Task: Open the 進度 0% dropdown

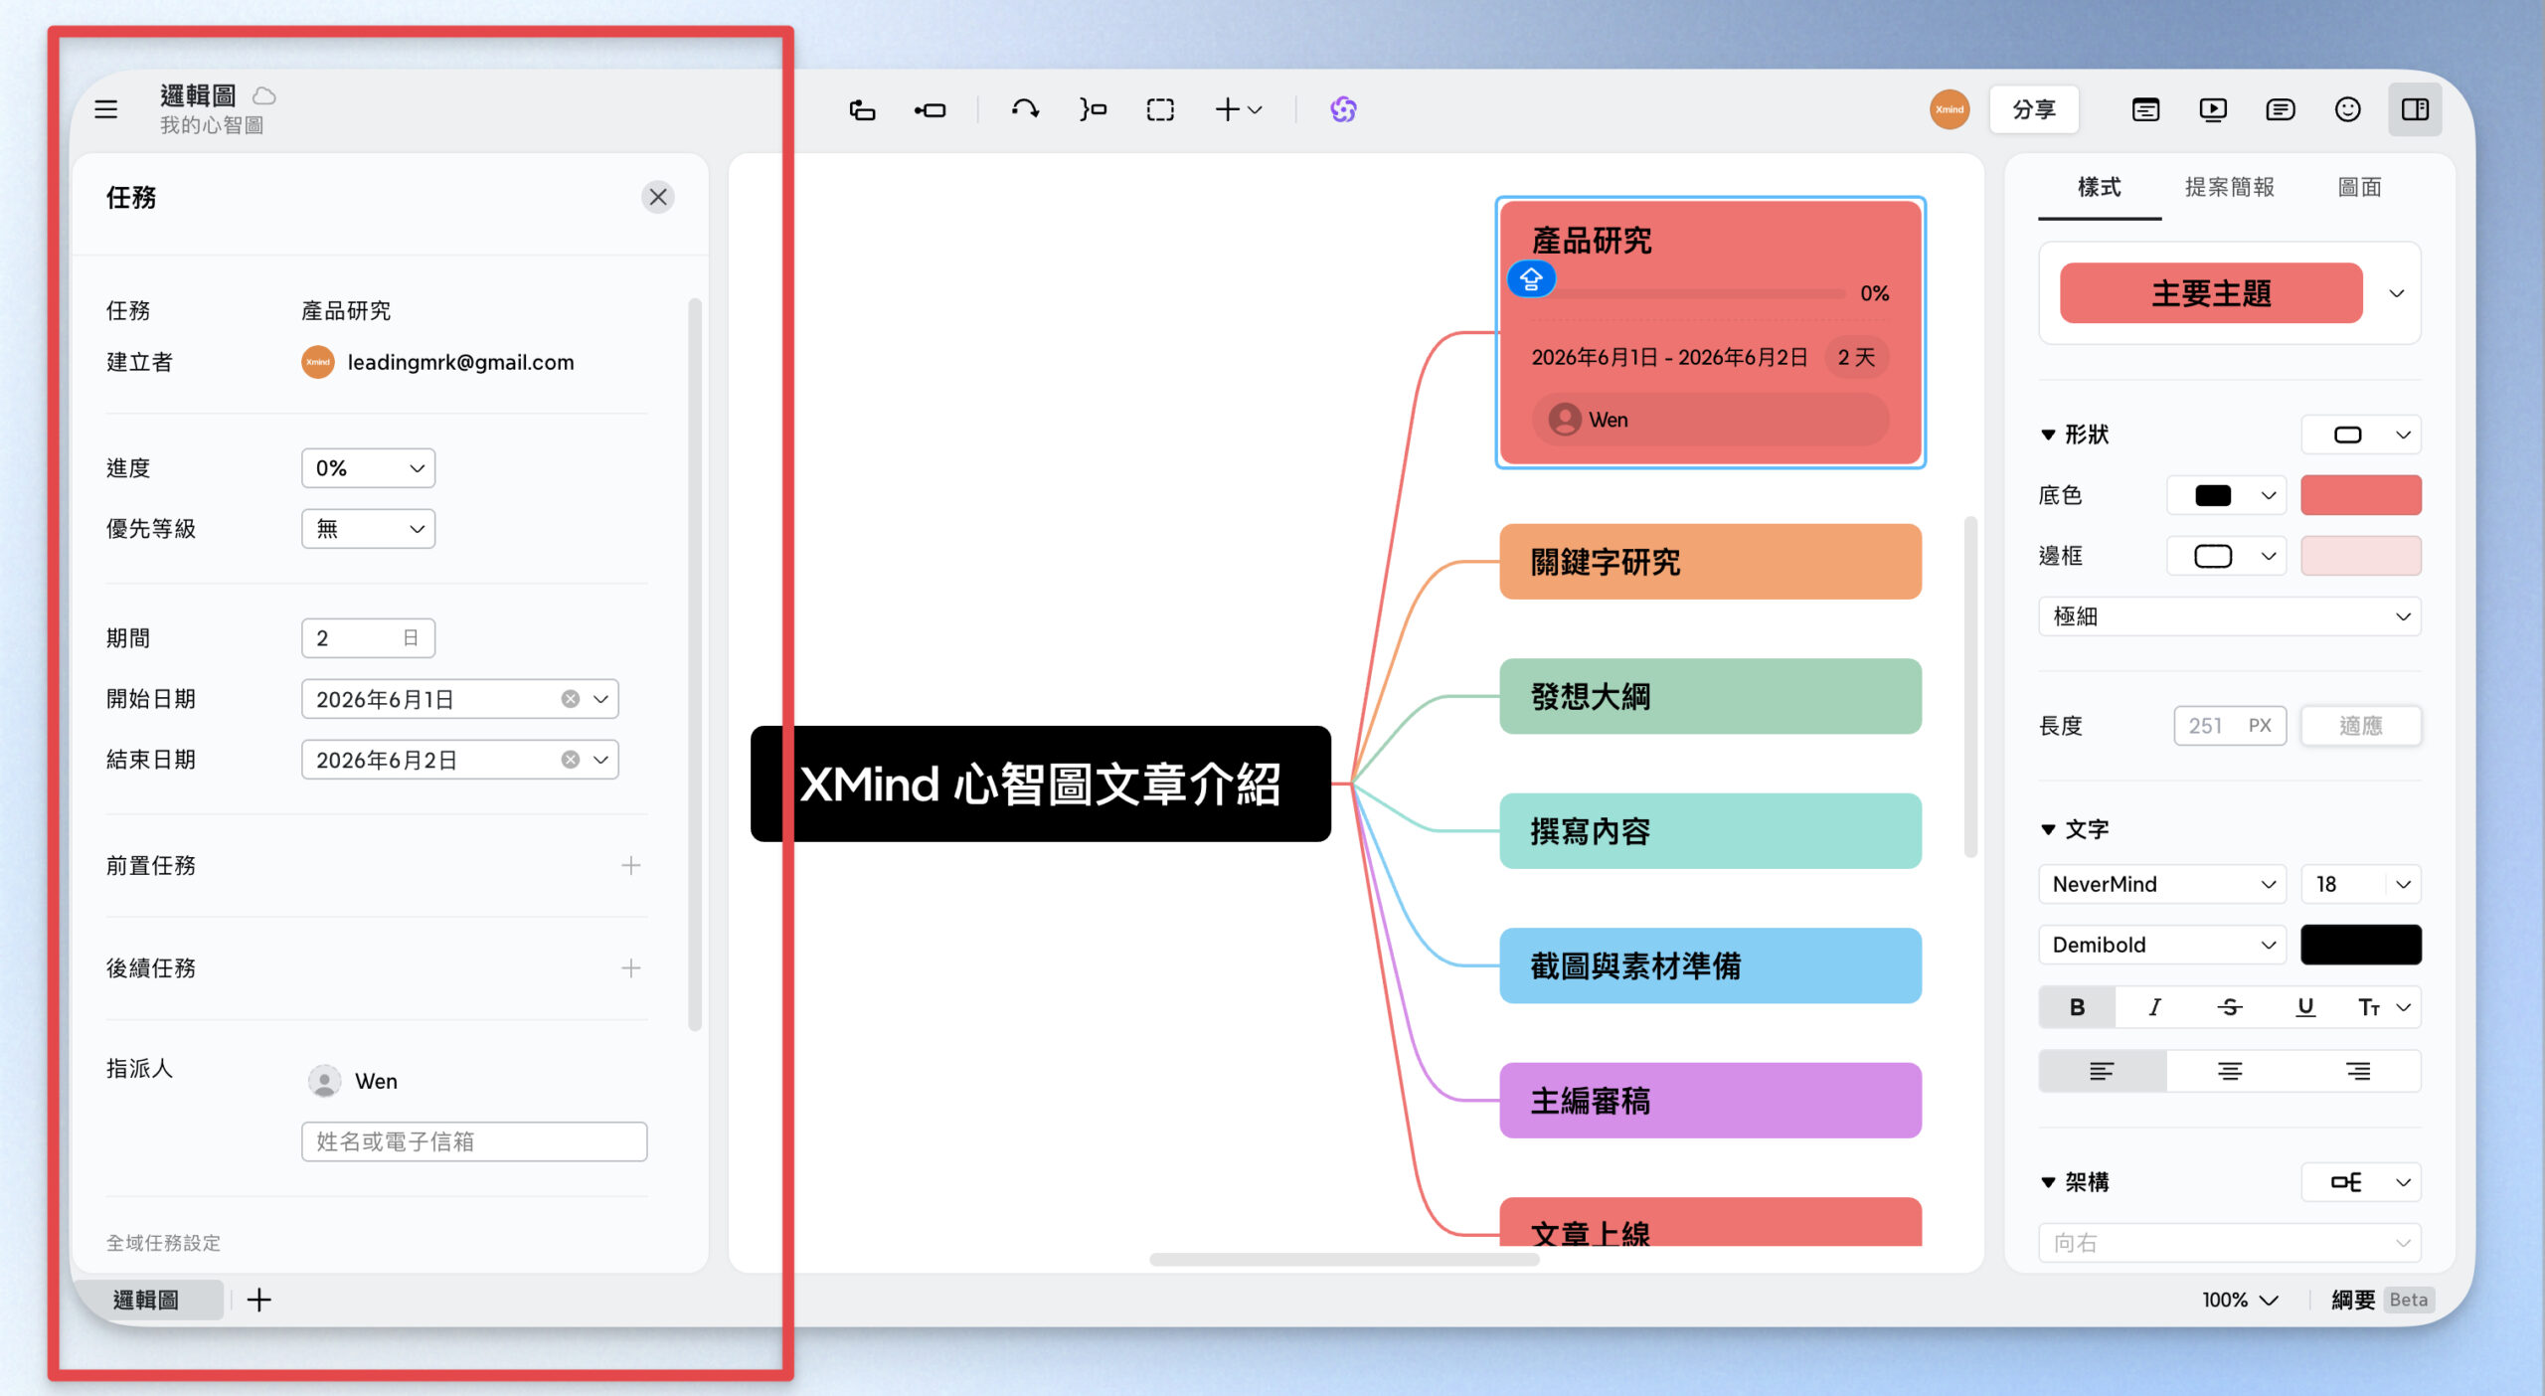Action: point(369,468)
